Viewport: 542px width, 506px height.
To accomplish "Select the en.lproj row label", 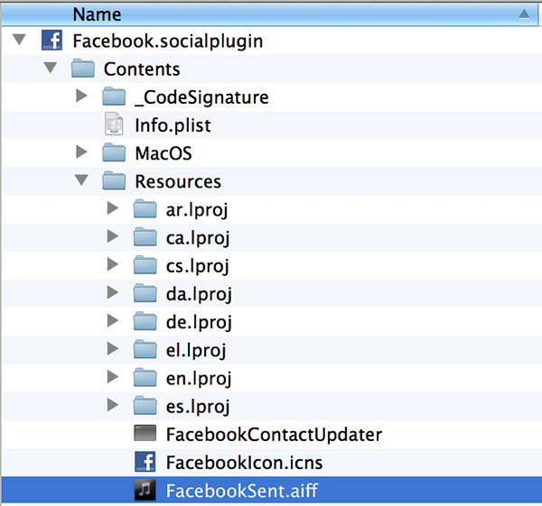I will (199, 379).
